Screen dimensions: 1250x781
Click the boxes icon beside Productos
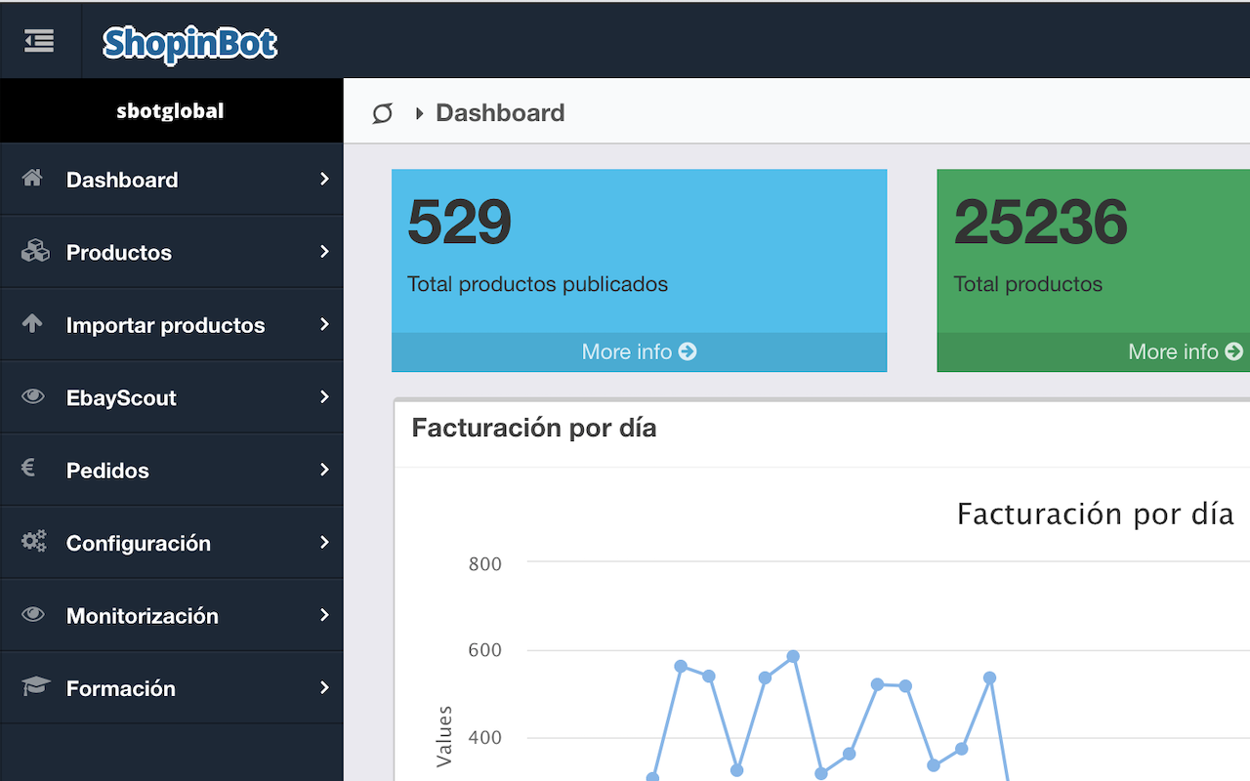[34, 252]
